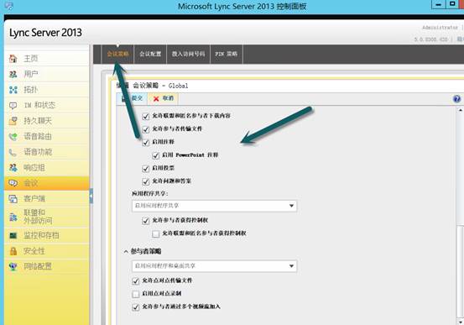Toggle 允许参与者获得控制权 checkbox

click(146, 221)
